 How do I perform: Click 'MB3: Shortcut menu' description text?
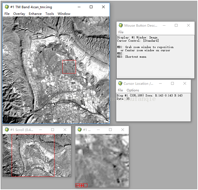pyautogui.click(x=132, y=56)
